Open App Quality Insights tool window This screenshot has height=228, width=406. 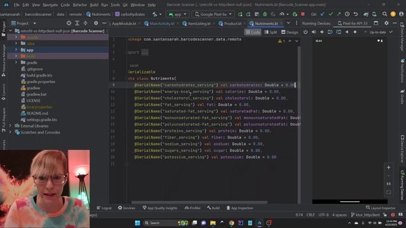tap(160, 208)
